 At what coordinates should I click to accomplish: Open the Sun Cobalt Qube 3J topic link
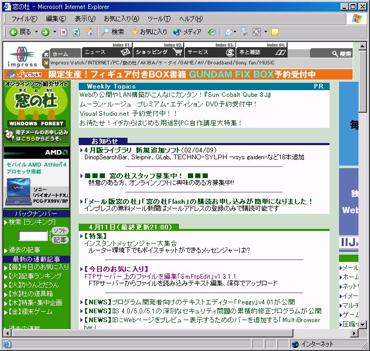pyautogui.click(x=175, y=95)
